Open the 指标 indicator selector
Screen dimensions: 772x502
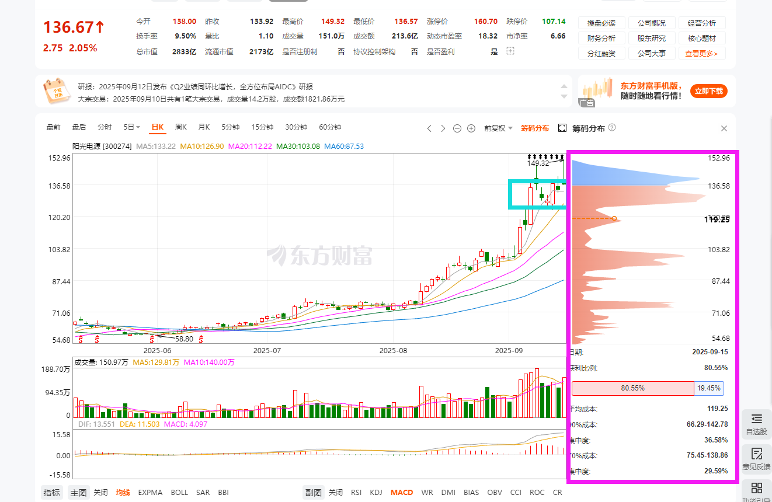click(x=52, y=493)
